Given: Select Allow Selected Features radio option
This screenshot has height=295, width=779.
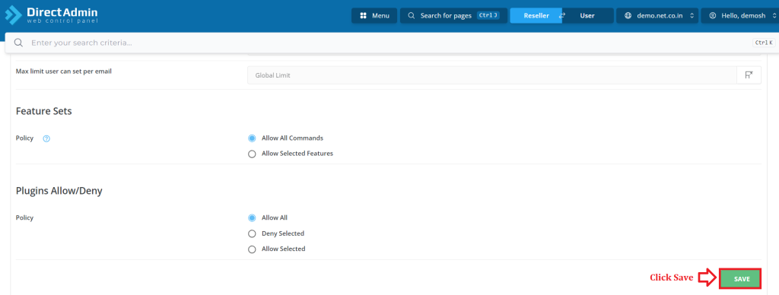Looking at the screenshot, I should point(252,154).
